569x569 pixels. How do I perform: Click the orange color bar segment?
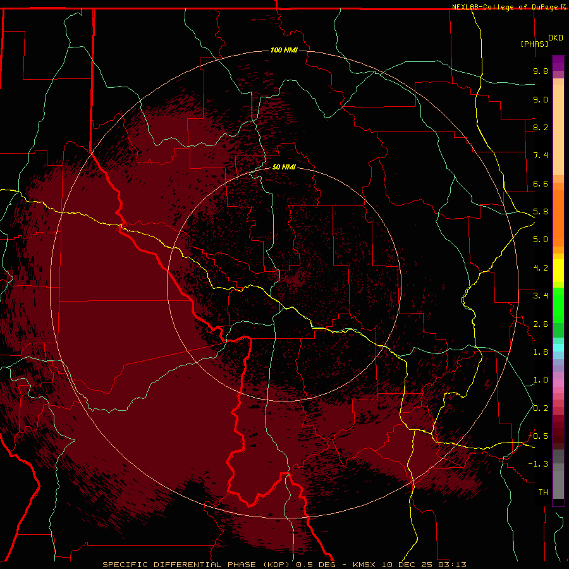click(x=558, y=218)
